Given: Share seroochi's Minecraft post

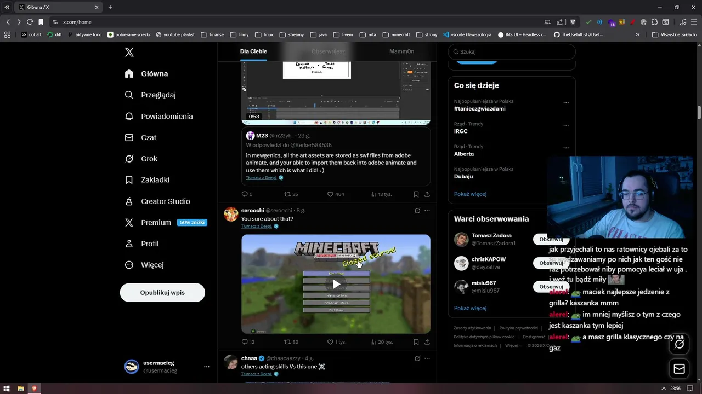Looking at the screenshot, I should [427, 342].
